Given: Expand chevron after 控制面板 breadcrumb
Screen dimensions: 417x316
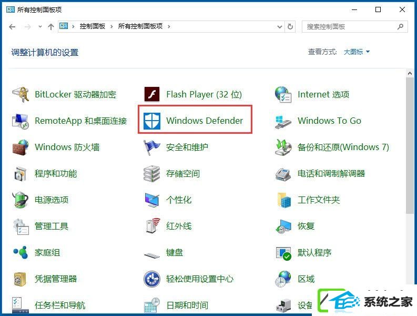Looking at the screenshot, I should [111, 26].
